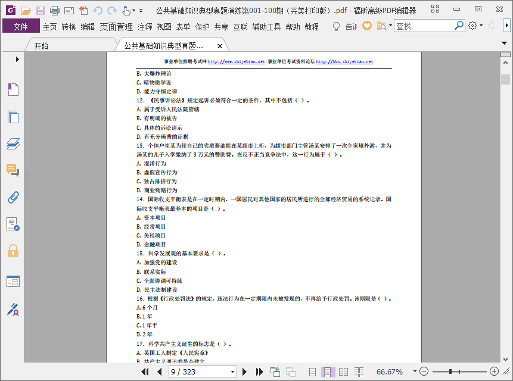
Task: Open the 页面管理 tab
Action: pyautogui.click(x=116, y=27)
